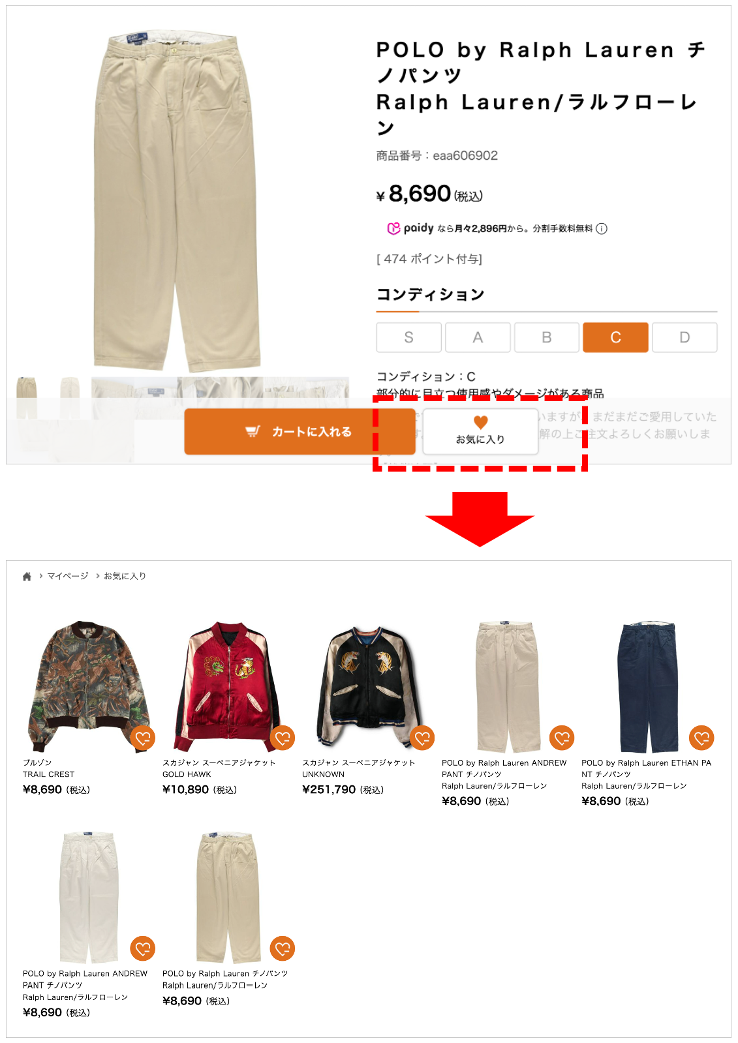The image size is (738, 1043).
Task: Select condition D
Action: coord(684,337)
